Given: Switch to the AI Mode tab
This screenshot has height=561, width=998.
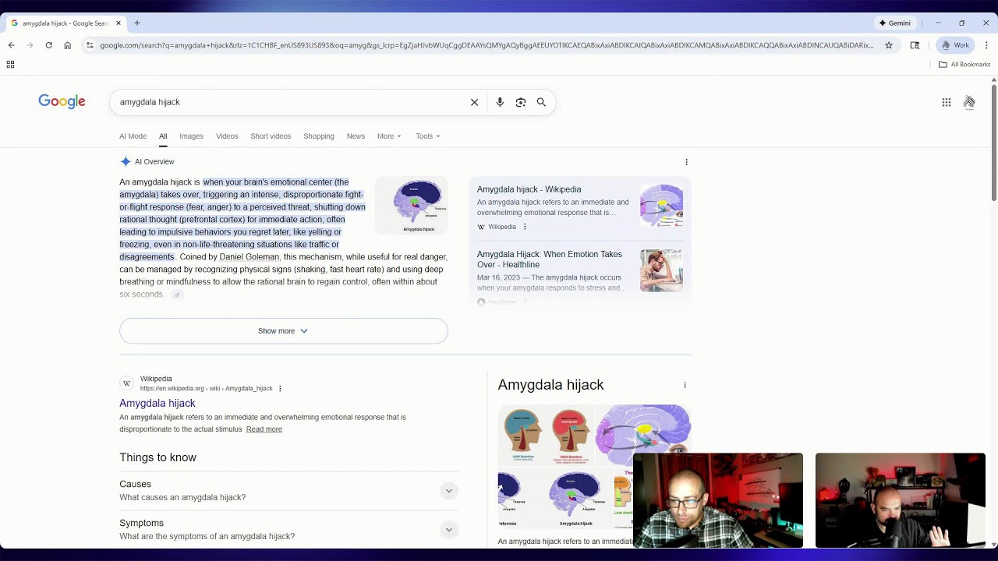Looking at the screenshot, I should coord(133,136).
